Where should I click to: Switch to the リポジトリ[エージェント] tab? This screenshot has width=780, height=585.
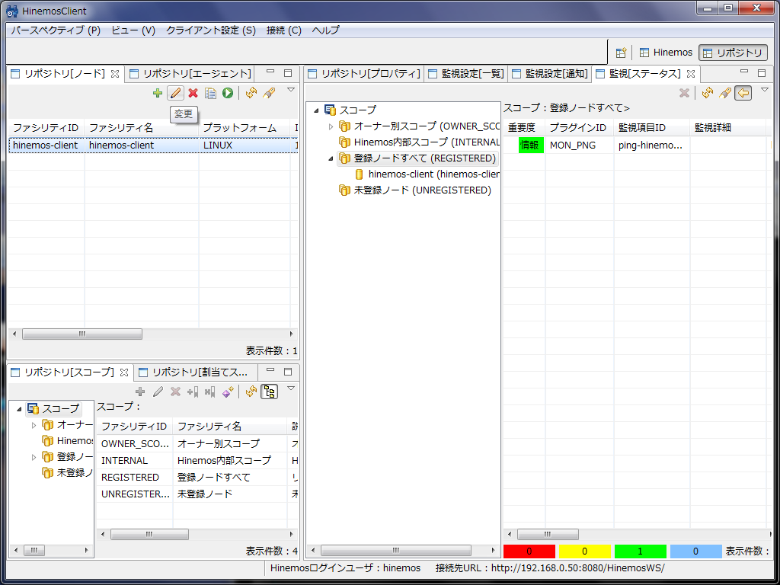pyautogui.click(x=190, y=74)
